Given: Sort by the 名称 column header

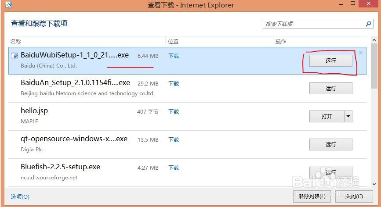Looking at the screenshot, I should pos(16,42).
